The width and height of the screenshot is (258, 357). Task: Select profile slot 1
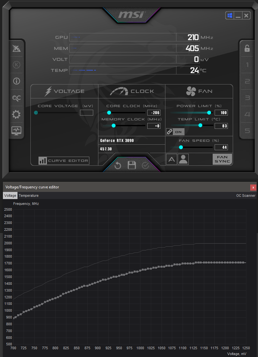pos(247,65)
